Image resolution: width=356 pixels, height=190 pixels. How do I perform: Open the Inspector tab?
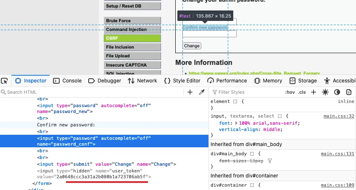[30, 81]
